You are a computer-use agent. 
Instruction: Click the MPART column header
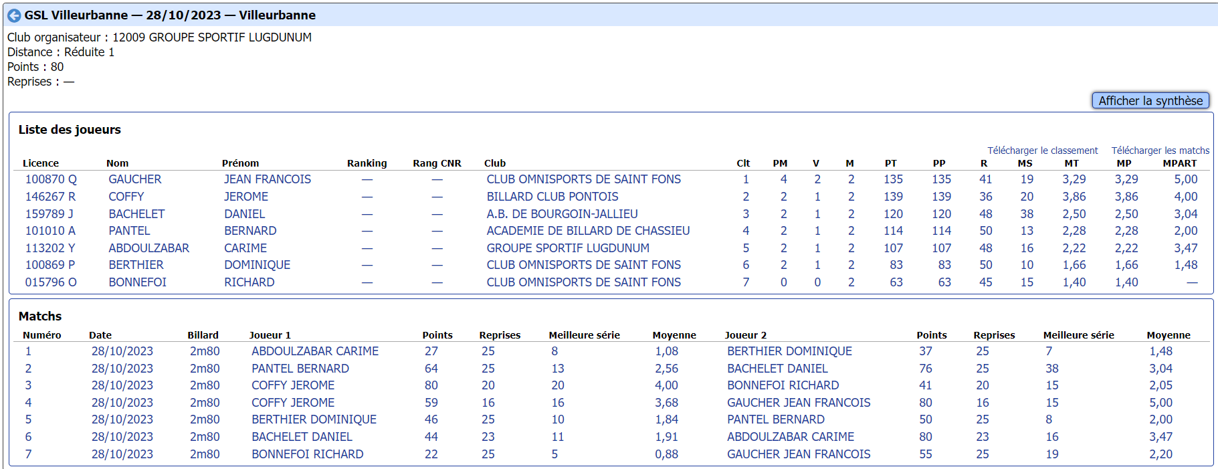click(1180, 163)
